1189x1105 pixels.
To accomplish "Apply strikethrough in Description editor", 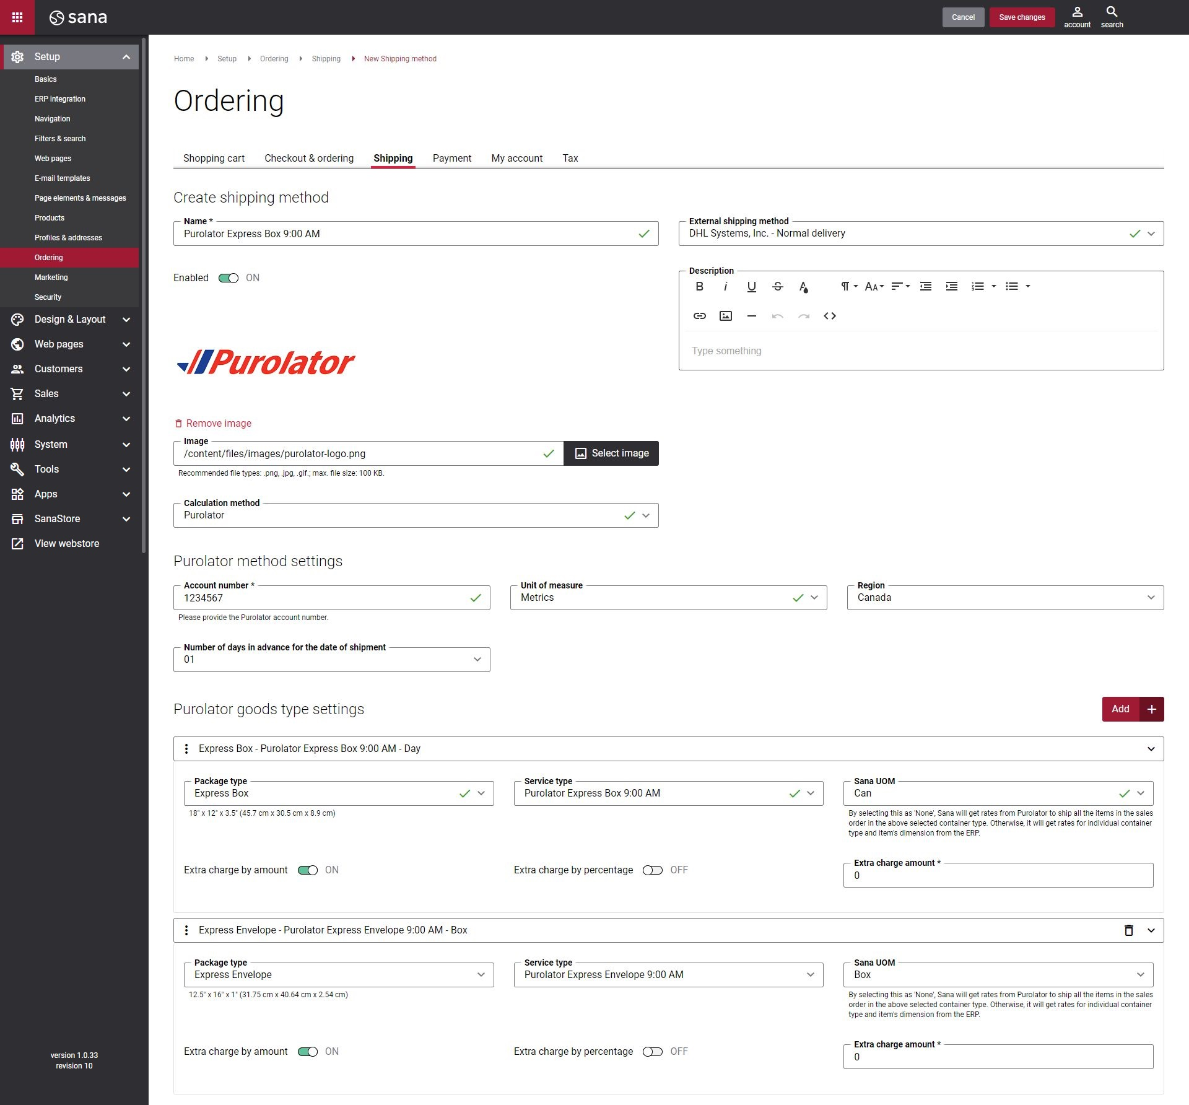I will click(x=777, y=286).
